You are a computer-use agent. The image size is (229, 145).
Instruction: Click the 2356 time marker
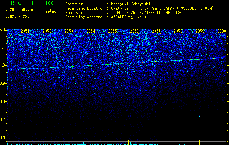pyautogui.click(x=134, y=31)
